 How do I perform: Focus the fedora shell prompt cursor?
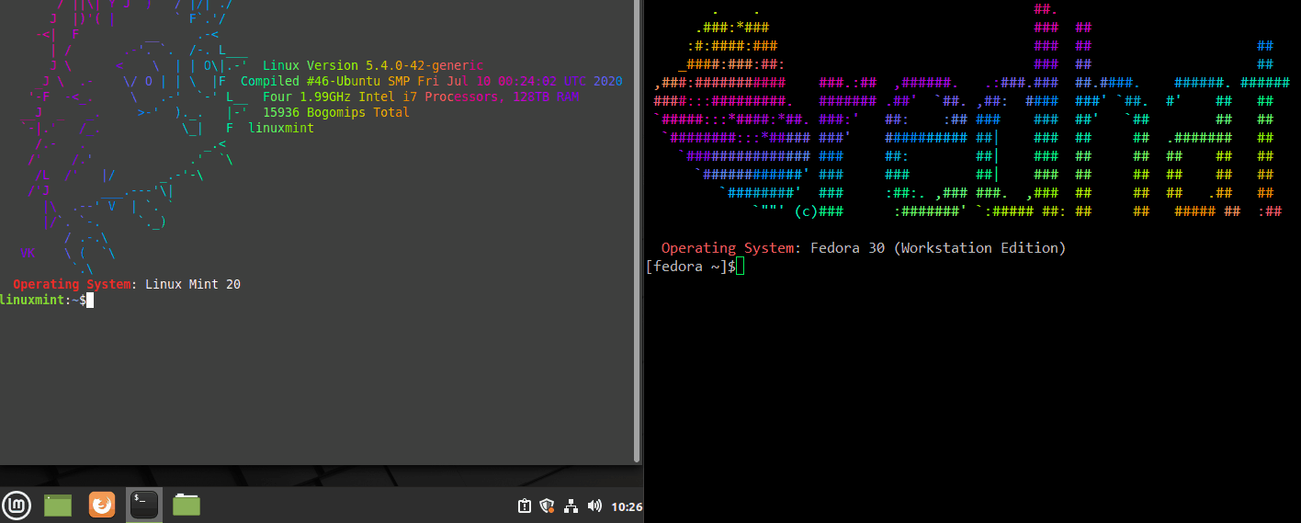pos(740,267)
